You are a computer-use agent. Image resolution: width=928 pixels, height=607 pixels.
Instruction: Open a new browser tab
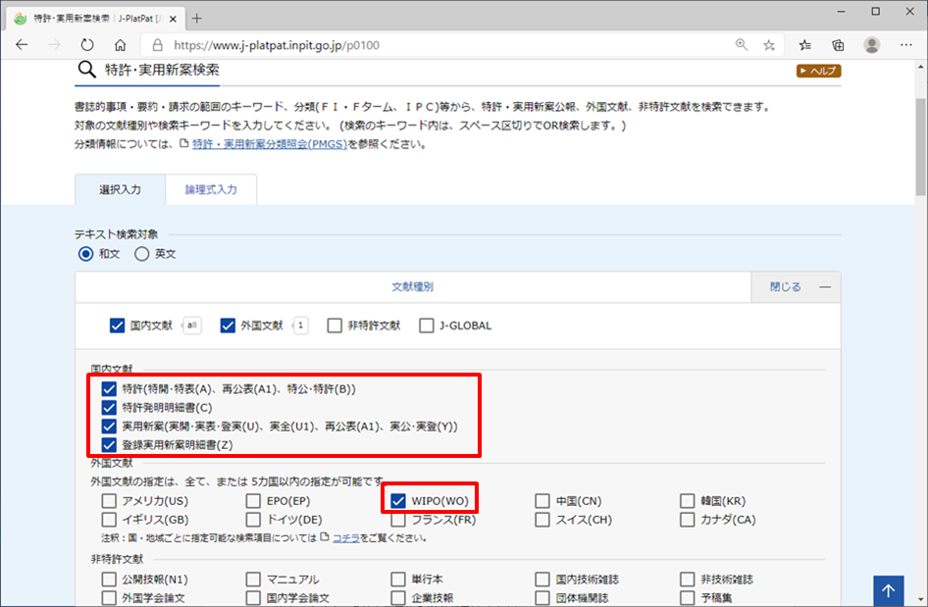click(x=197, y=18)
